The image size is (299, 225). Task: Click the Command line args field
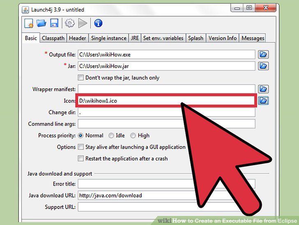click(166, 124)
